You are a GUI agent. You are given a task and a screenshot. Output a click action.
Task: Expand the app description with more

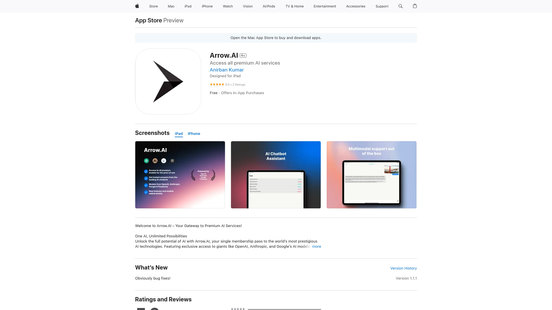(x=317, y=246)
